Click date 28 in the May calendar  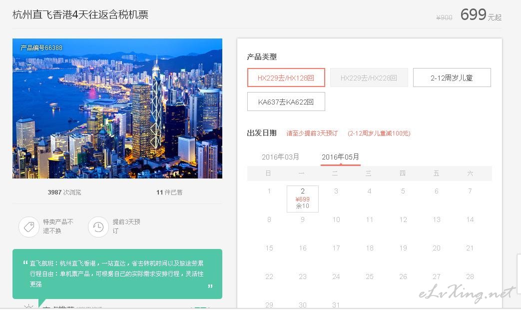470,276
